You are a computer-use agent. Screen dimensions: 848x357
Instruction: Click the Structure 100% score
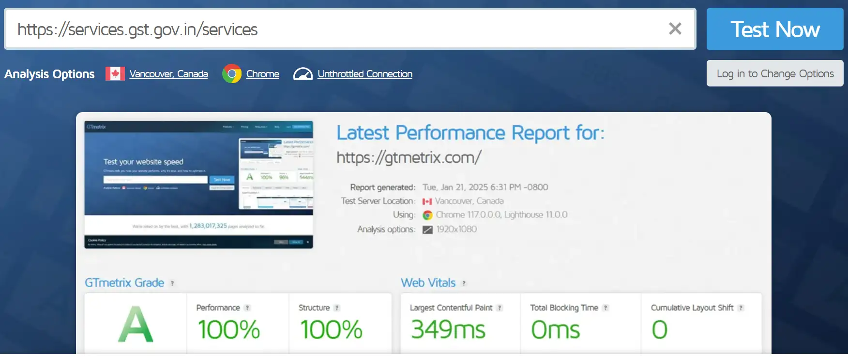coord(331,330)
